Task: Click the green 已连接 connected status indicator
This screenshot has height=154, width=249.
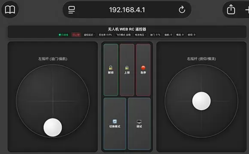Action: click(x=64, y=35)
